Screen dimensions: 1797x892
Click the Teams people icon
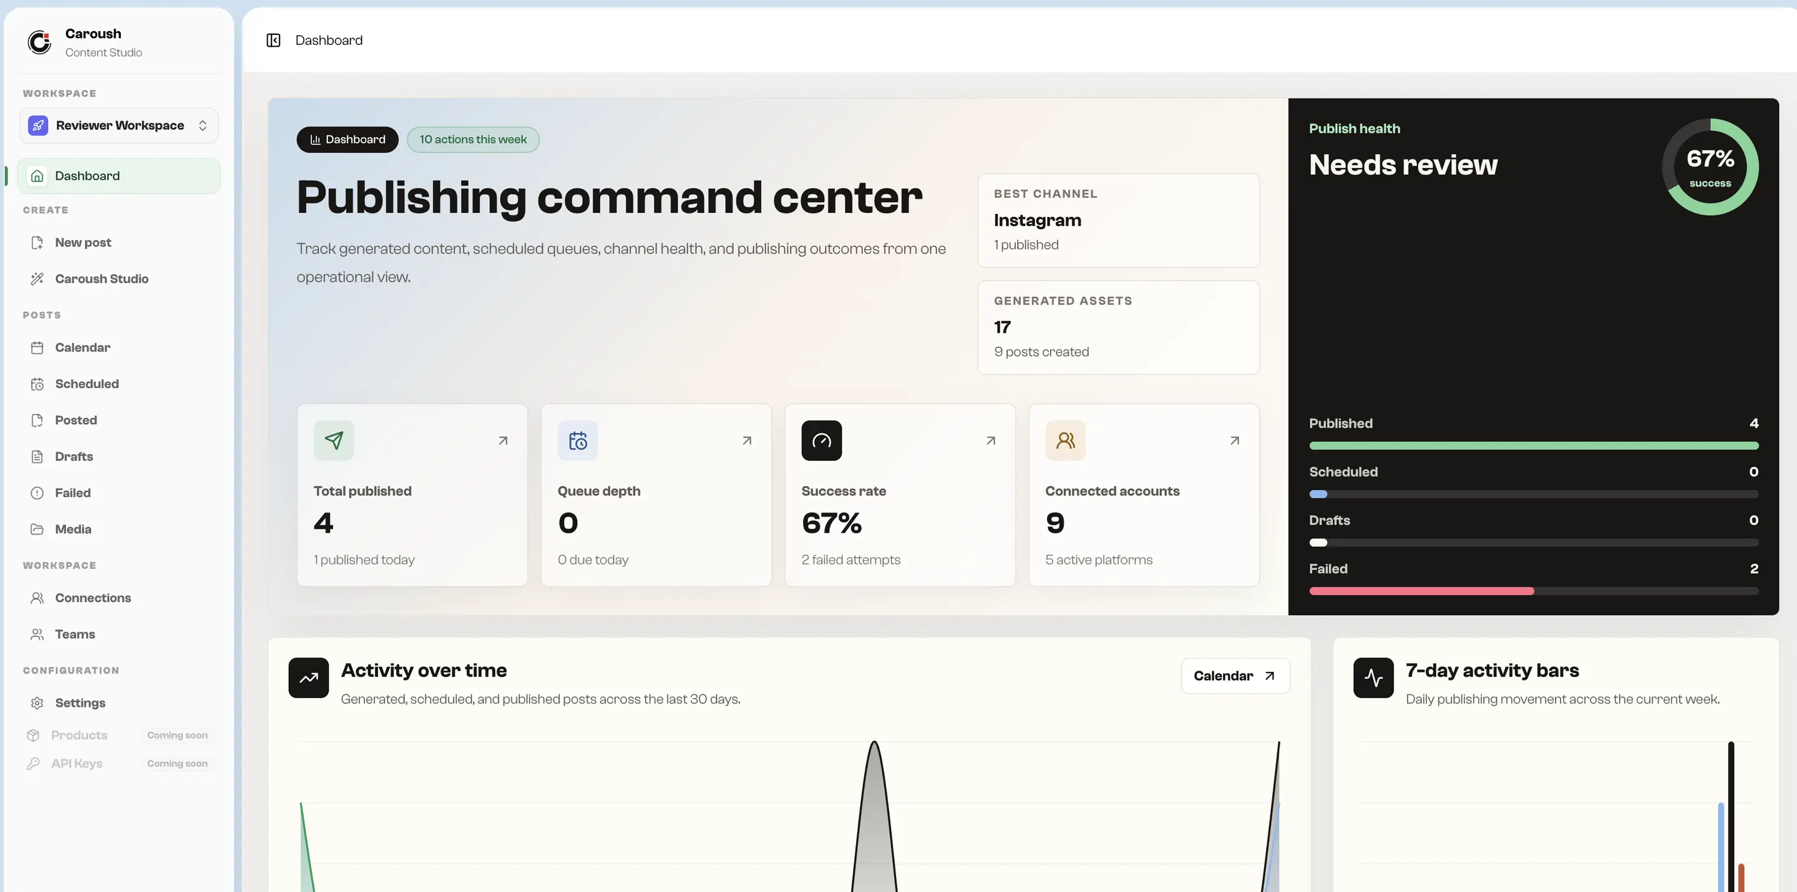[37, 634]
